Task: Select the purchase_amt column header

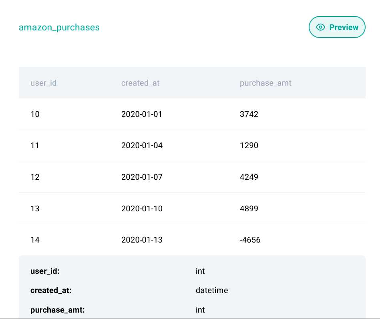Action: tap(265, 83)
